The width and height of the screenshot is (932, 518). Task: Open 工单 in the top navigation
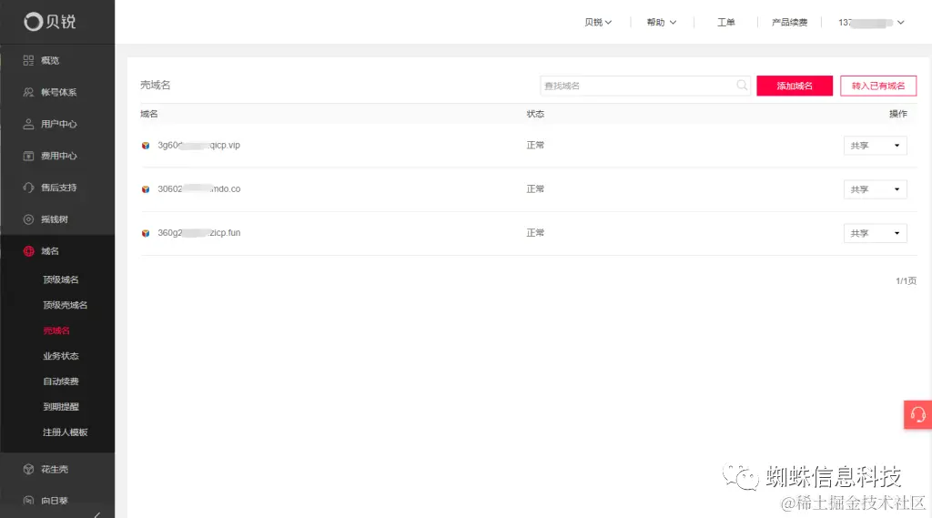[x=725, y=22]
